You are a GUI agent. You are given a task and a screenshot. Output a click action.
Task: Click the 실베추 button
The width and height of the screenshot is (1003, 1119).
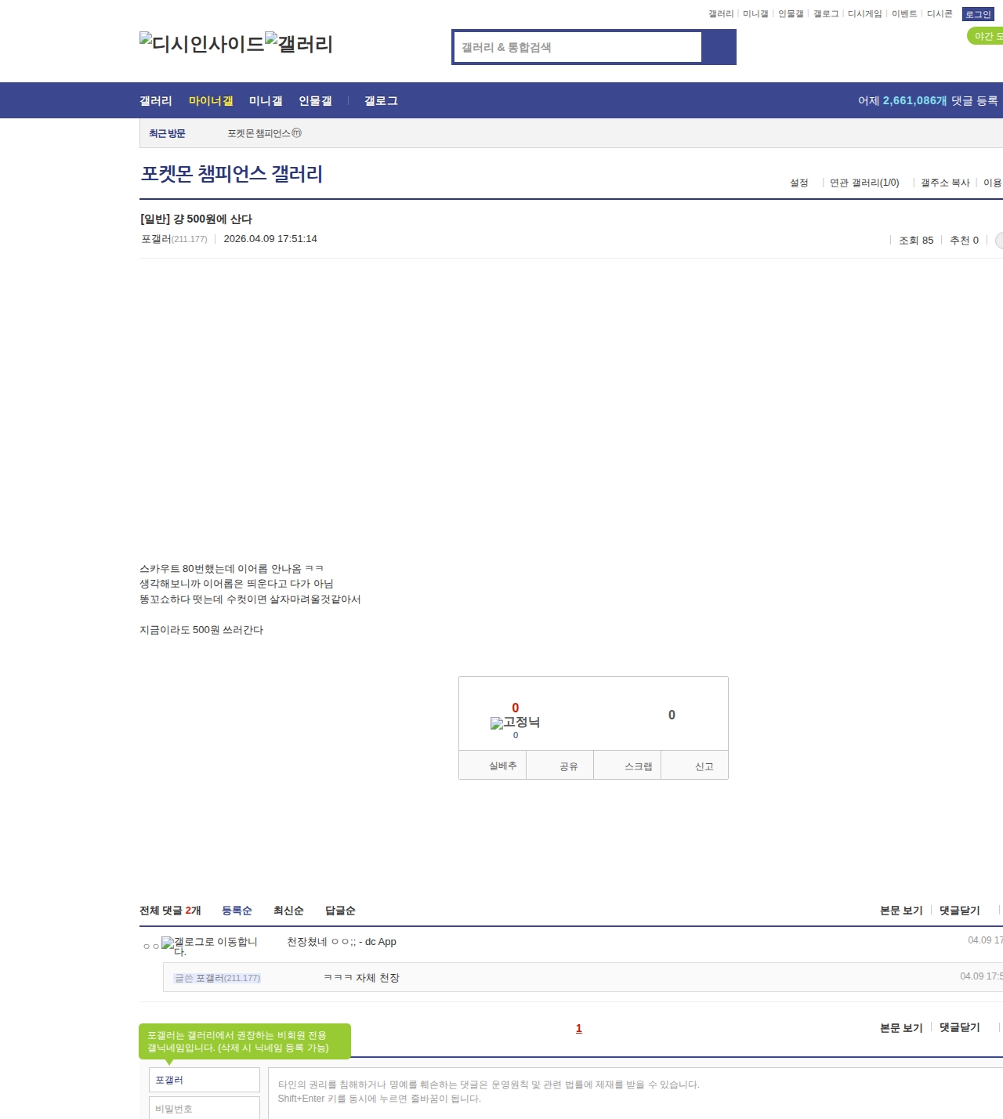[502, 766]
